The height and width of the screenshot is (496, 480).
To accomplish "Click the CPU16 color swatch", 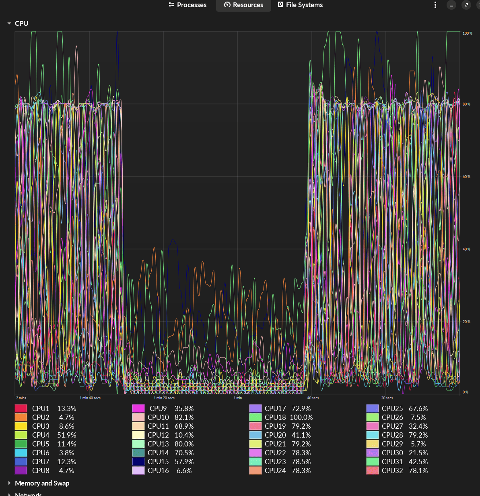I will coord(138,471).
